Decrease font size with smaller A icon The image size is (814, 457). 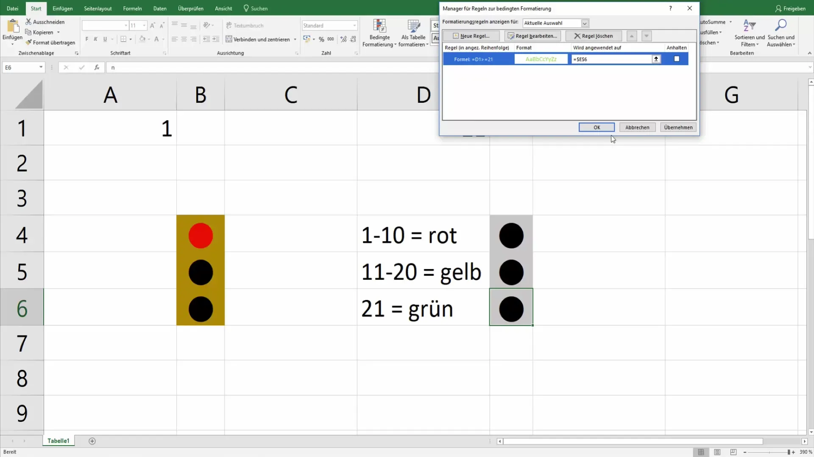tap(162, 25)
